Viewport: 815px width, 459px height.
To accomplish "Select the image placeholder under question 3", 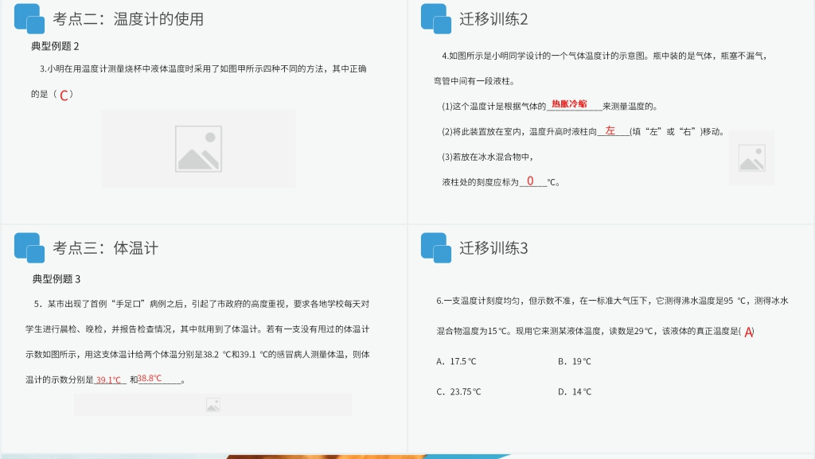I will point(198,149).
